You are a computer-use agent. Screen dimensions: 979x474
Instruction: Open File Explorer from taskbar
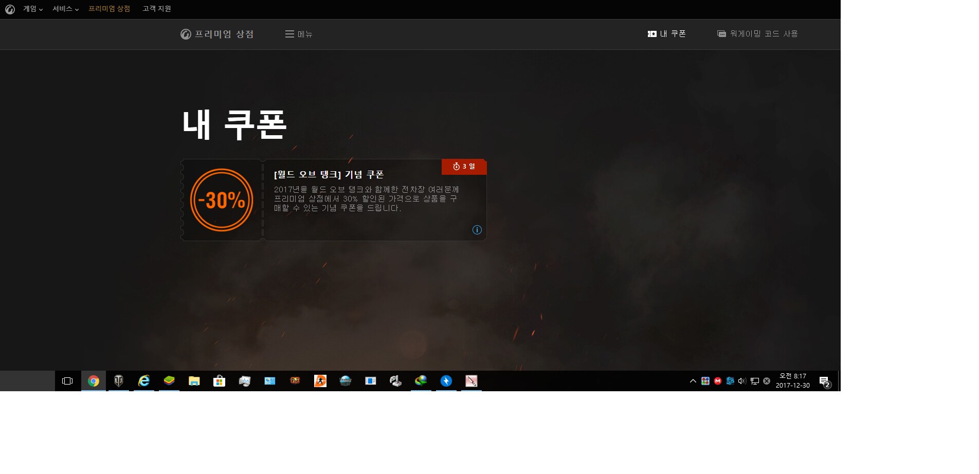(x=194, y=381)
